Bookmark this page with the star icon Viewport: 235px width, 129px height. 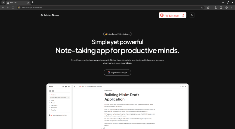click(x=202, y=8)
